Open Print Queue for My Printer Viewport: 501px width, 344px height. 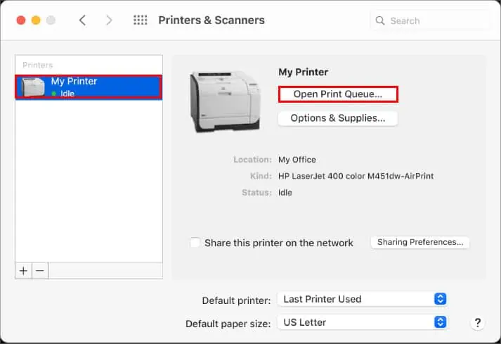338,94
